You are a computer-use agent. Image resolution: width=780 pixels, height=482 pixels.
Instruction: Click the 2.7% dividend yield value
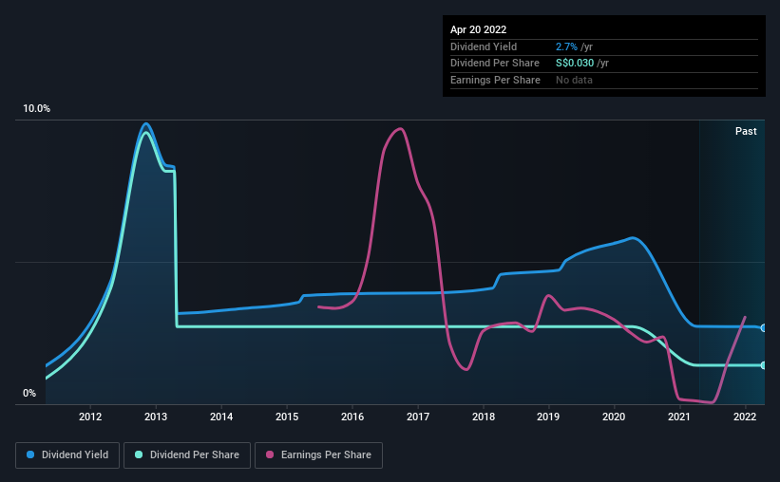click(566, 46)
